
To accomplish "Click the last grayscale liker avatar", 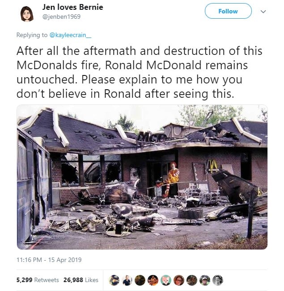I will pyautogui.click(x=218, y=280).
